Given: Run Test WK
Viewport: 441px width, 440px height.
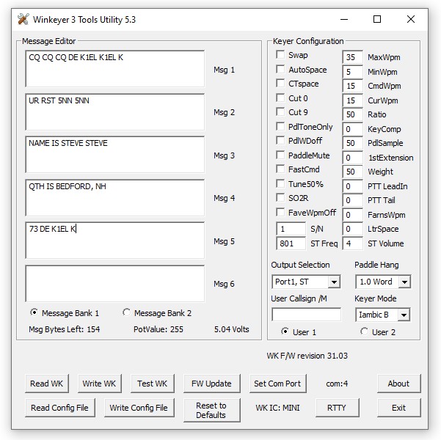Looking at the screenshot, I should (152, 384).
